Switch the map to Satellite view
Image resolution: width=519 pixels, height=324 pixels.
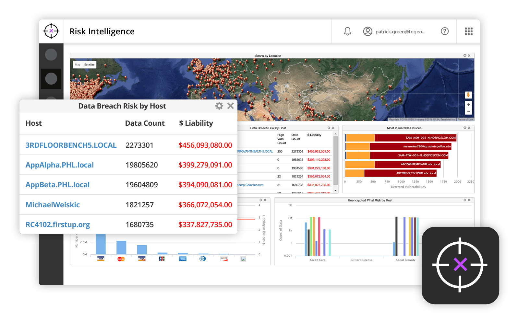[x=90, y=64]
